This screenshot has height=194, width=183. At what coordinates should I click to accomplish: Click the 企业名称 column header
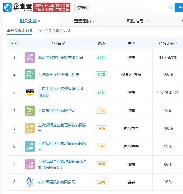pos(57,44)
